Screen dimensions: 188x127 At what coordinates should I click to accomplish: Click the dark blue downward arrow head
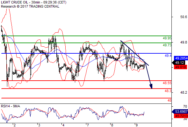151,86
